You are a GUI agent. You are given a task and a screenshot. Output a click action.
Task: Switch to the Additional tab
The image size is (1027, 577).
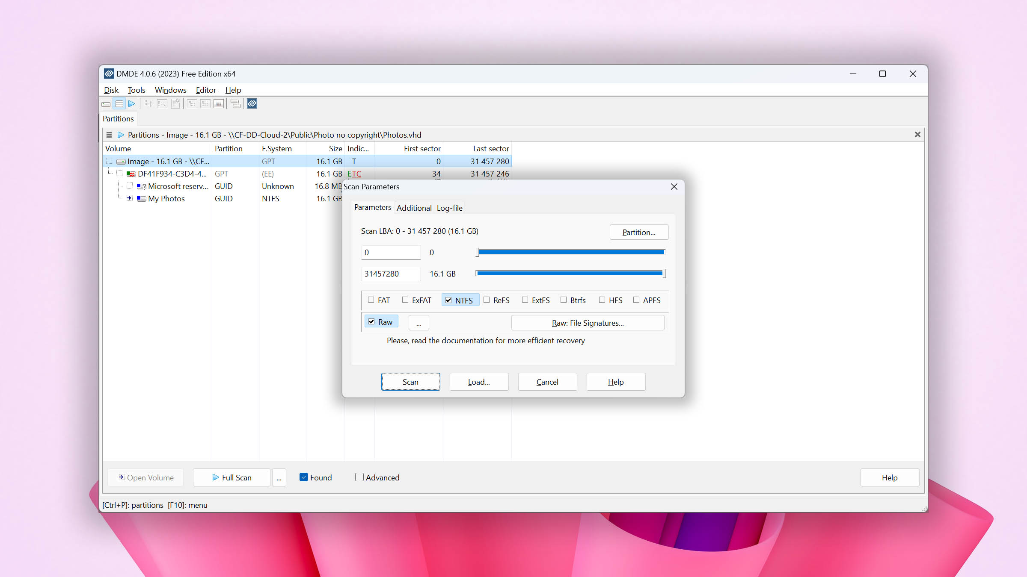pyautogui.click(x=414, y=208)
